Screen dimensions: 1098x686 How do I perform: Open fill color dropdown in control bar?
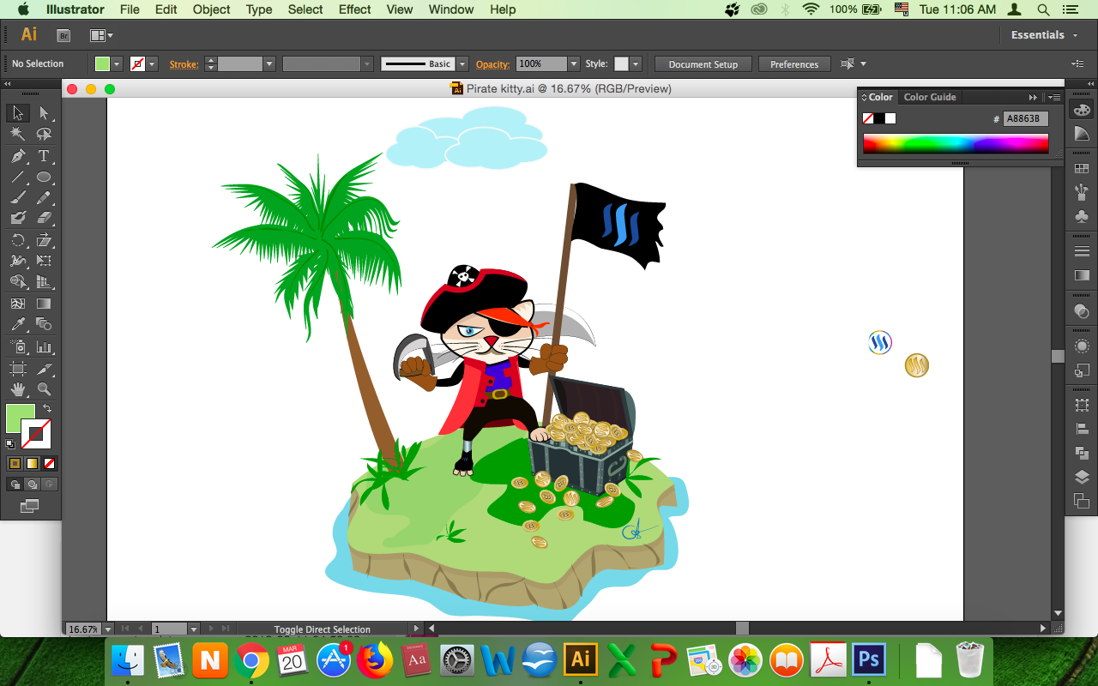[117, 64]
